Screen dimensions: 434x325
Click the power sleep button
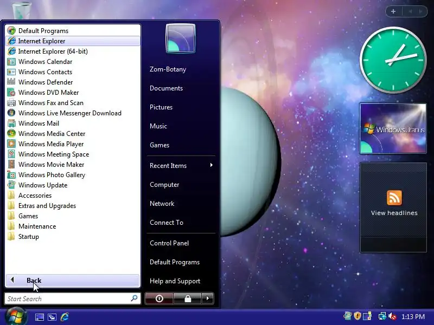point(159,298)
